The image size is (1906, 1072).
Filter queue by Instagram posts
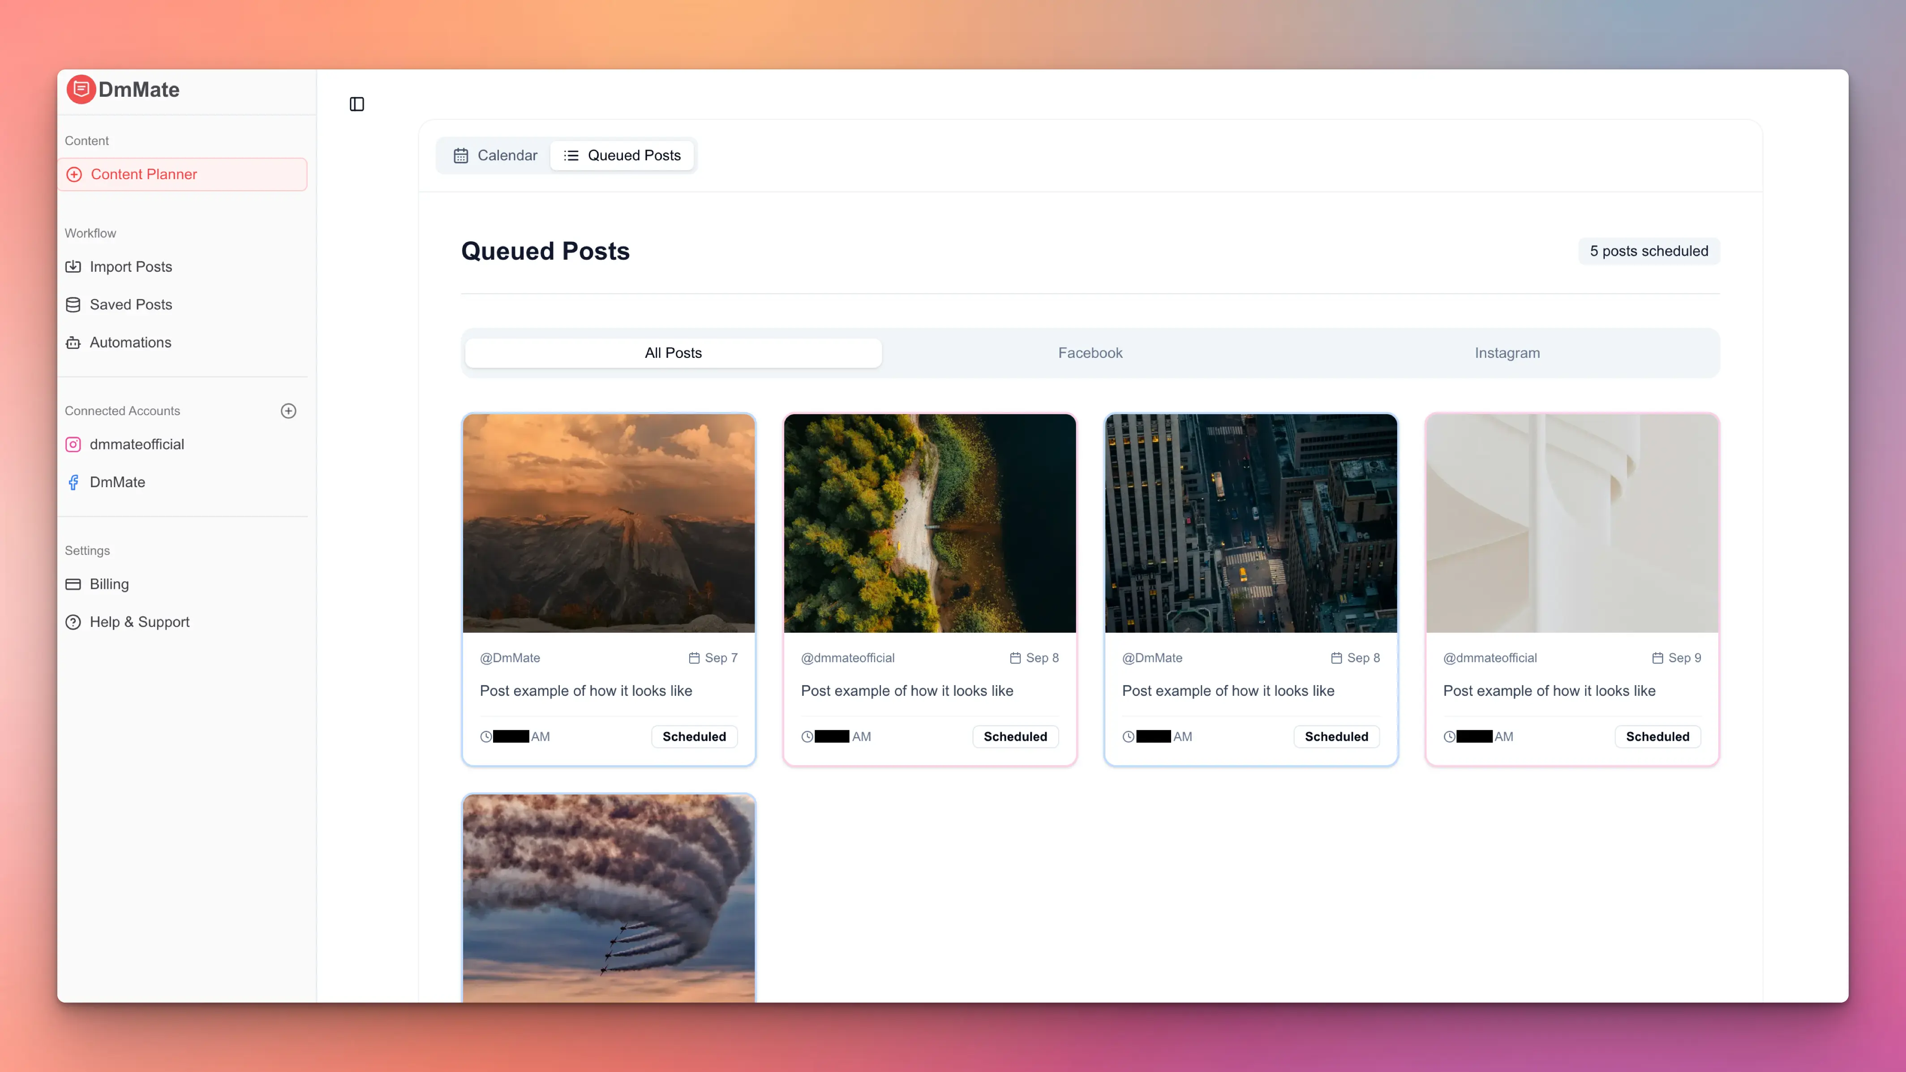(x=1507, y=353)
